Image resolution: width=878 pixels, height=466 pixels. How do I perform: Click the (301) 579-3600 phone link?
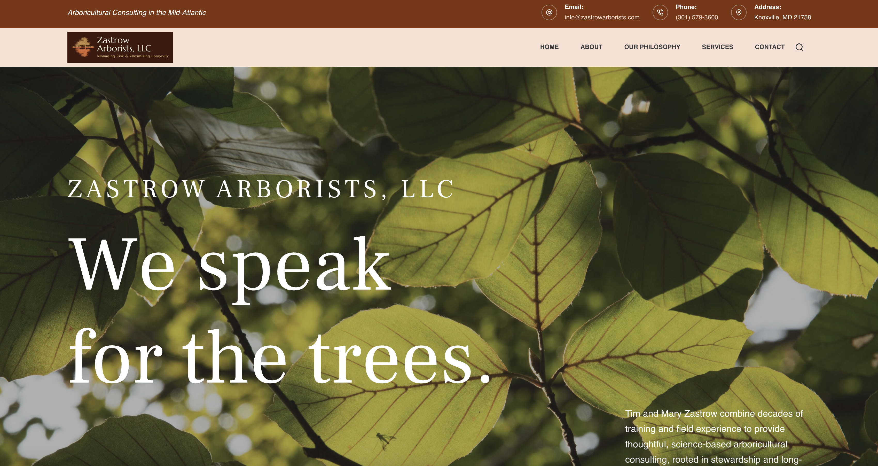click(697, 17)
